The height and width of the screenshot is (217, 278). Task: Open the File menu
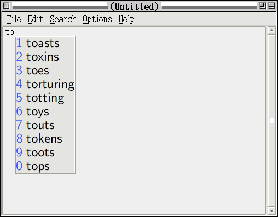[x=14, y=19]
